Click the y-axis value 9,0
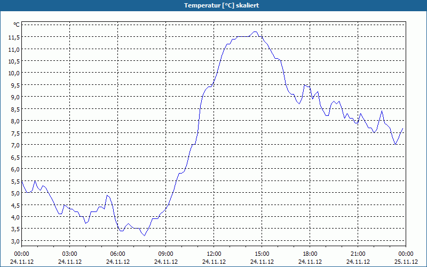 [x=15, y=98]
